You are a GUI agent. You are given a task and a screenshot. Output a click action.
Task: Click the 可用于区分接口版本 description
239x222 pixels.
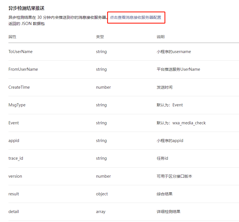click(x=174, y=176)
